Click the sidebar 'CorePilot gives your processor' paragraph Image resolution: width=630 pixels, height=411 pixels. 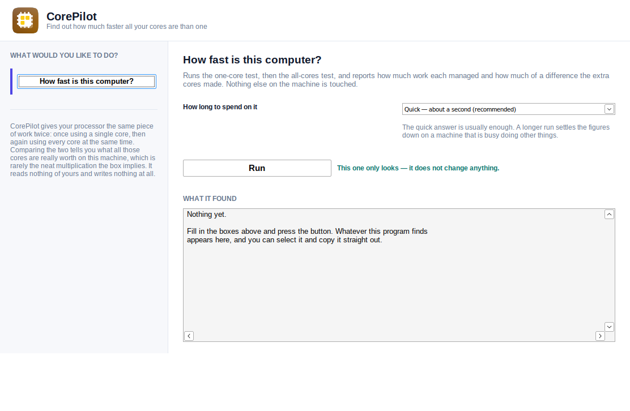(x=83, y=149)
